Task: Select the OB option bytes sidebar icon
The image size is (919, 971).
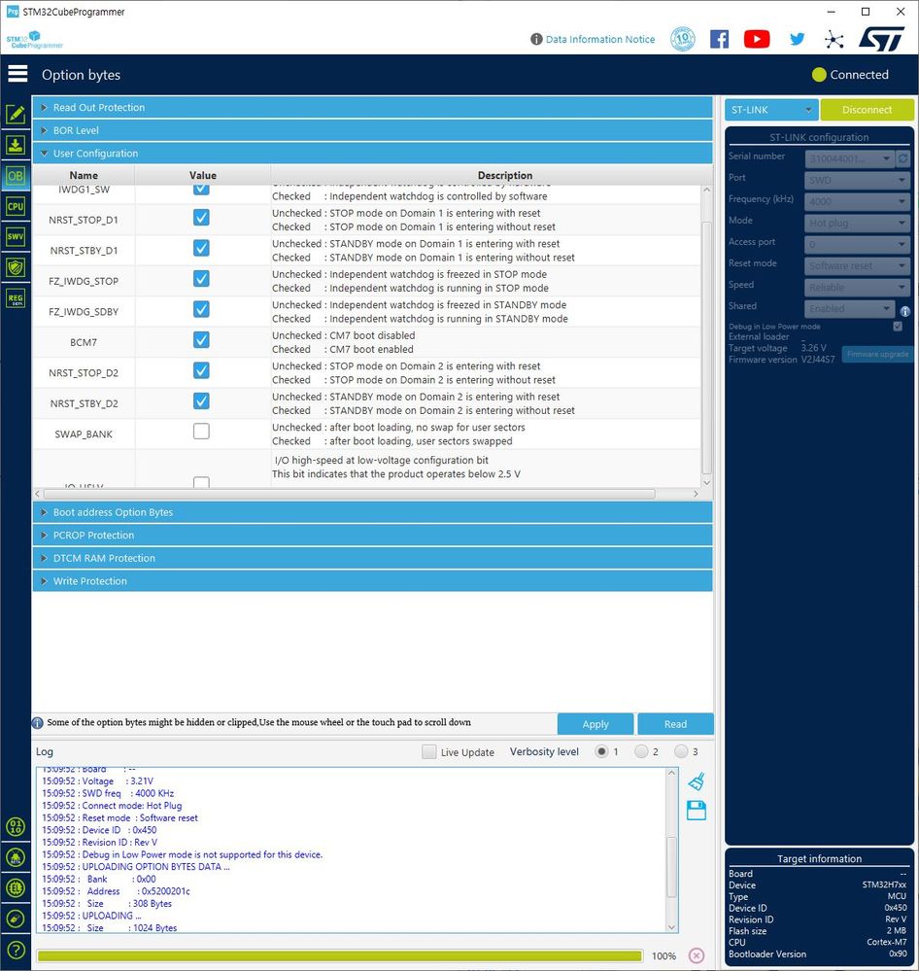Action: click(16, 176)
